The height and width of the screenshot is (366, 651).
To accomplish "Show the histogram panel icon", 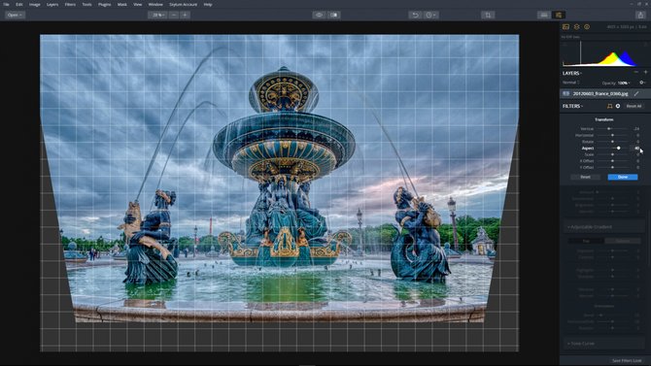I will [x=565, y=27].
